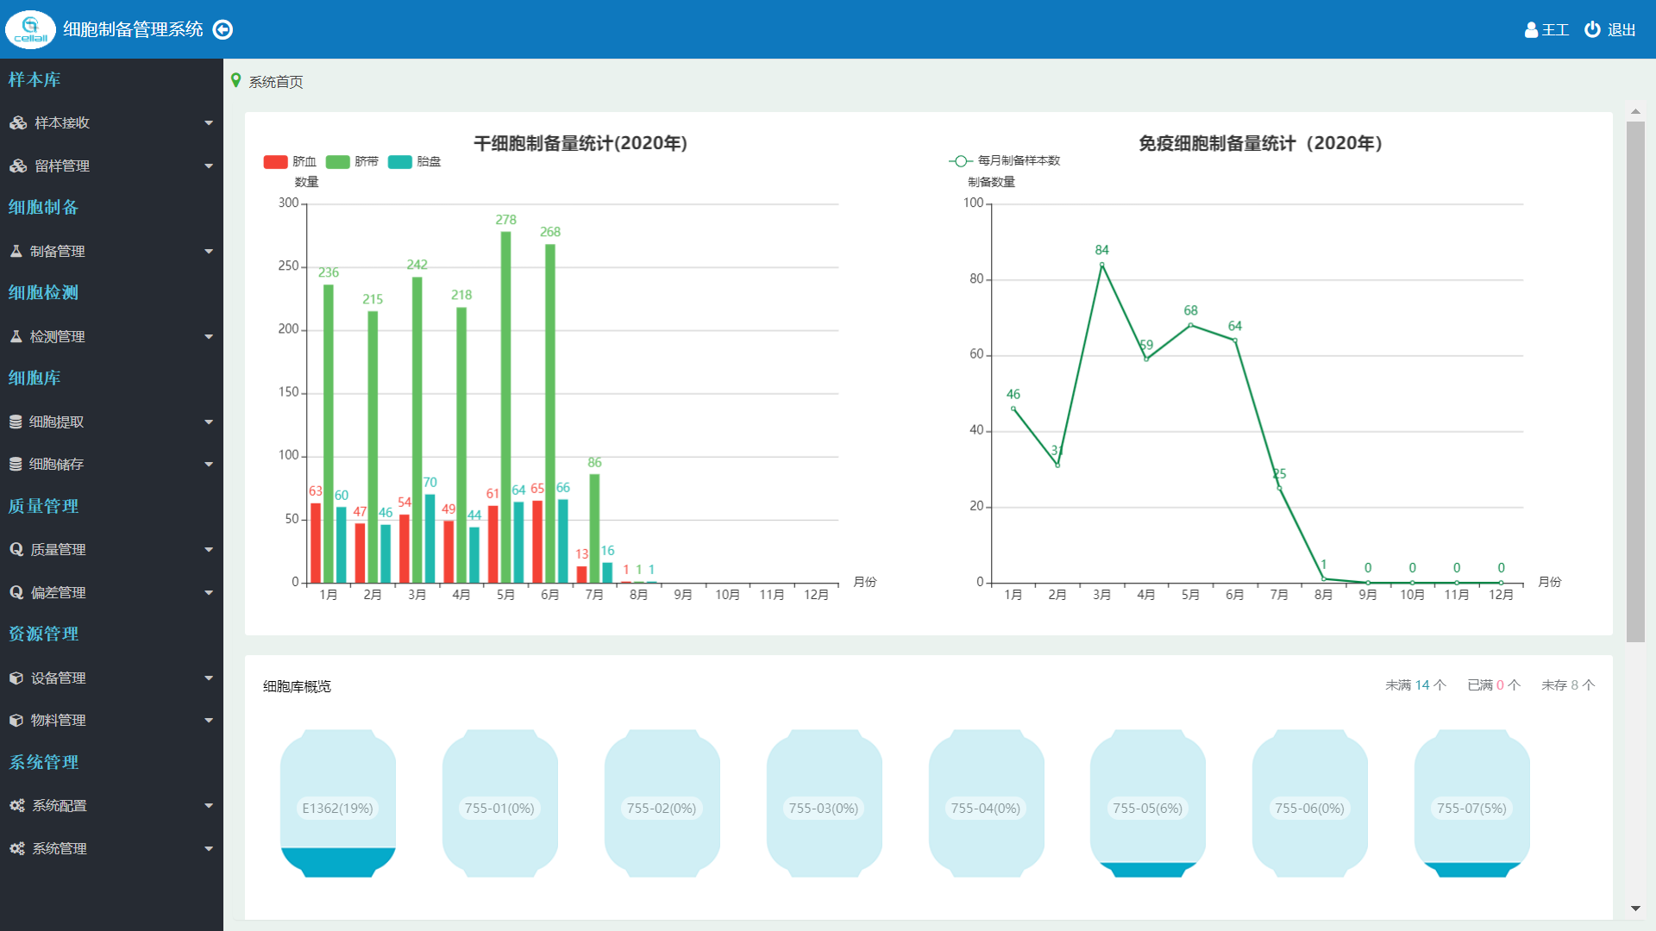Toggle the 脐带 legend series
1656x931 pixels.
(x=338, y=162)
